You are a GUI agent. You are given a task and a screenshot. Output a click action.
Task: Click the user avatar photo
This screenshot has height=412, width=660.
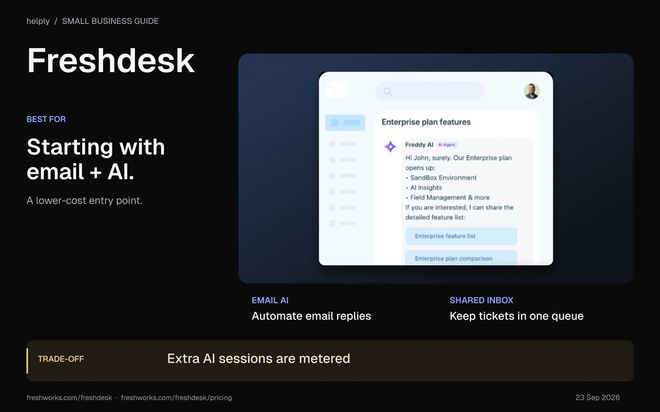pos(532,91)
